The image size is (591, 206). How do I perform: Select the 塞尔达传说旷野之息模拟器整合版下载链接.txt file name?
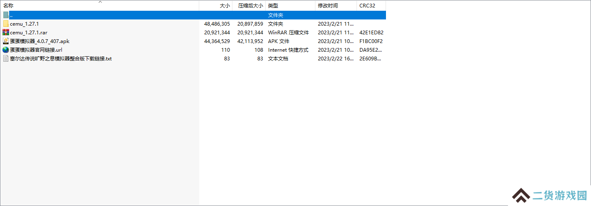[61, 58]
